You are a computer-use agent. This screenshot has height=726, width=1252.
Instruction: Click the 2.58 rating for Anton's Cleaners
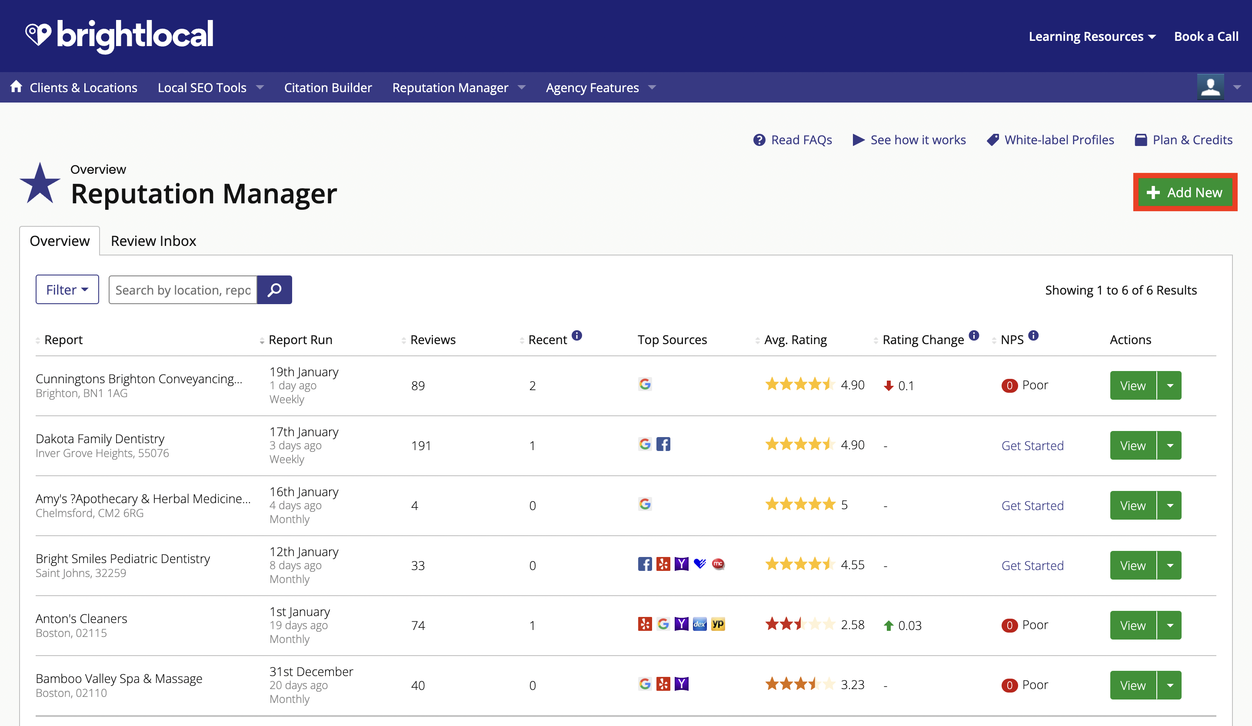coord(852,625)
